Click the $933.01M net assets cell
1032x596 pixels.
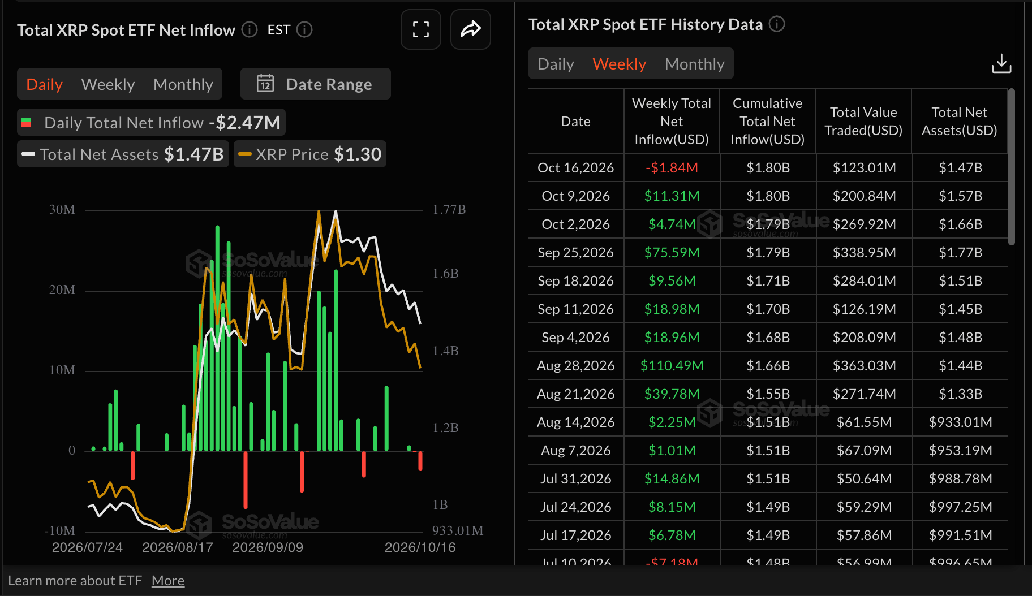[x=960, y=422]
